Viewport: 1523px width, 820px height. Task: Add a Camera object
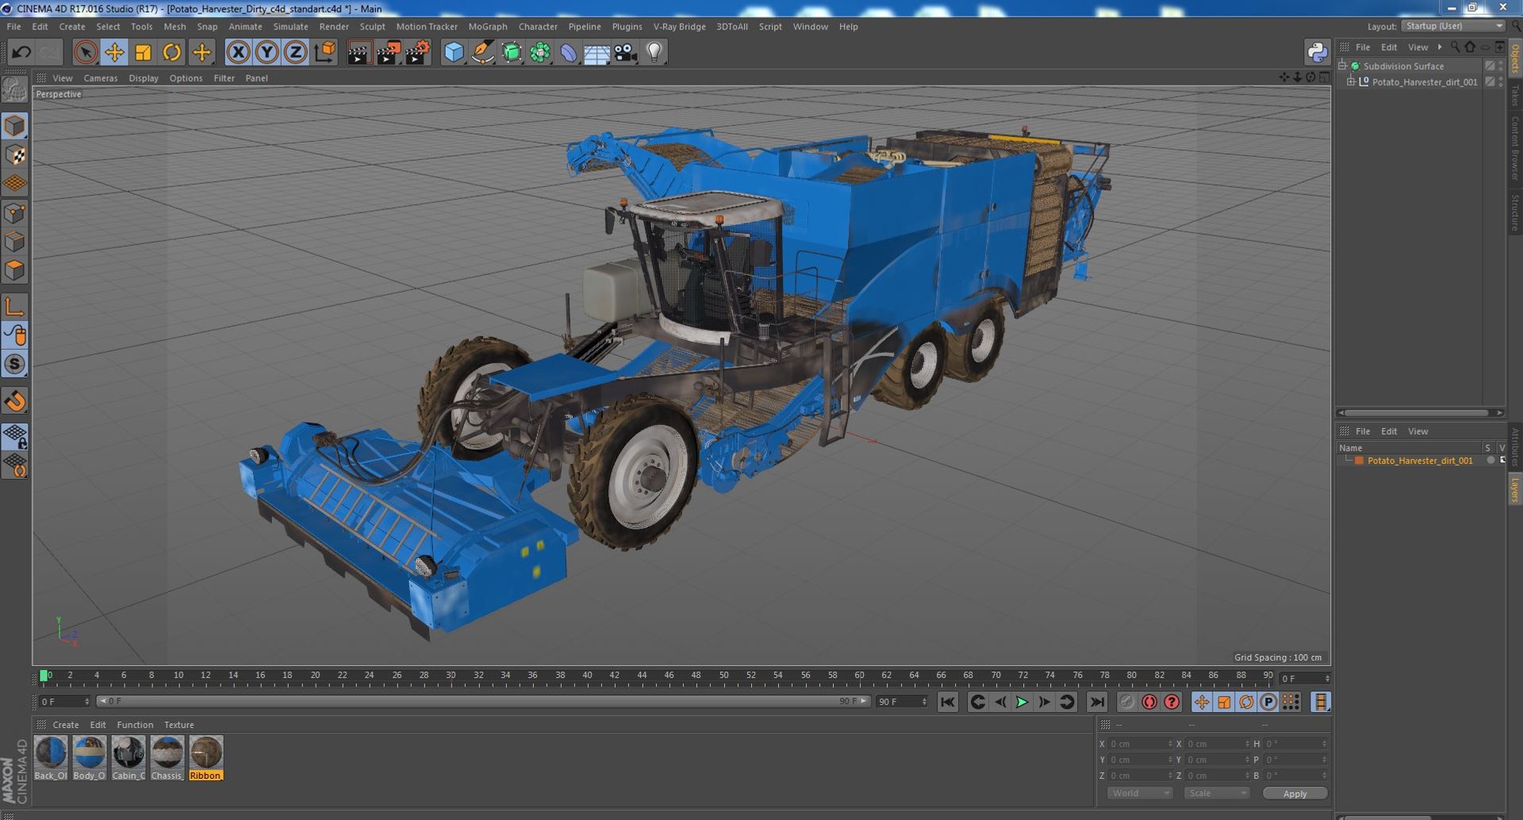point(626,52)
